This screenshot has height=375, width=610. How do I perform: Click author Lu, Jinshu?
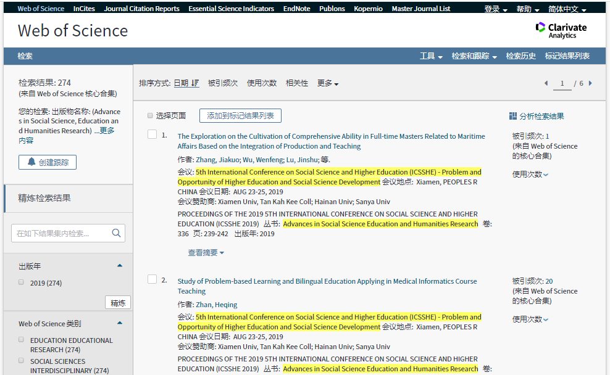pos(302,160)
